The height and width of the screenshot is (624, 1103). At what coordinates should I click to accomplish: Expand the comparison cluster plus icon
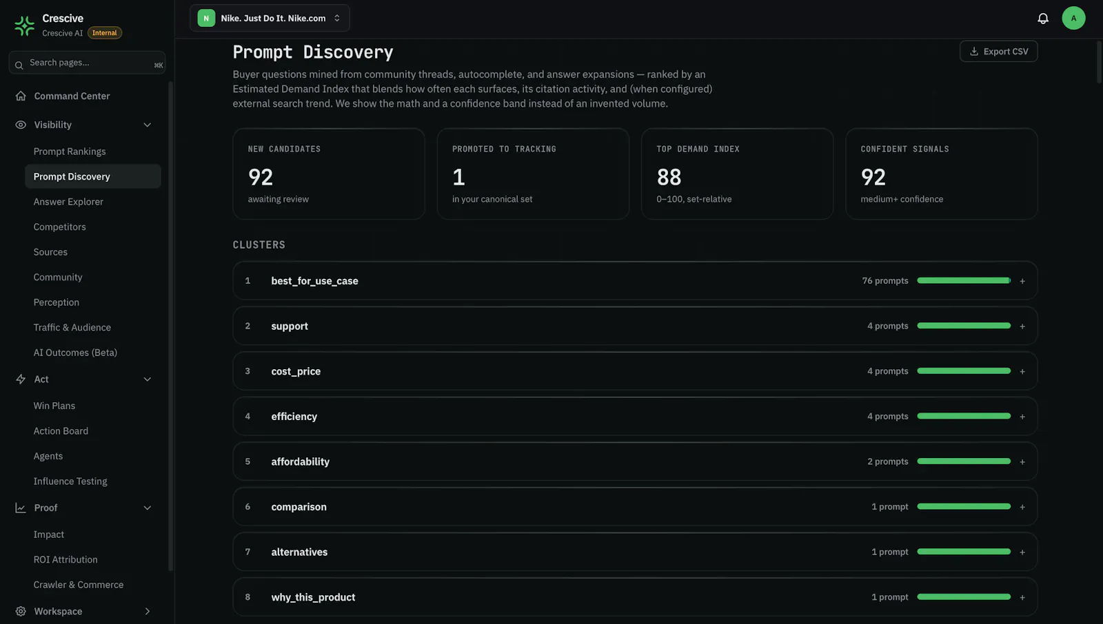[x=1022, y=507]
